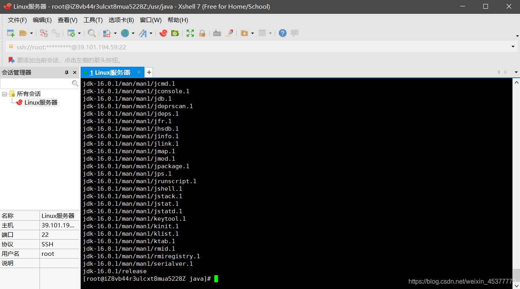Click the green Xftp toolbar icon
This screenshot has width=520, height=289.
(175, 33)
